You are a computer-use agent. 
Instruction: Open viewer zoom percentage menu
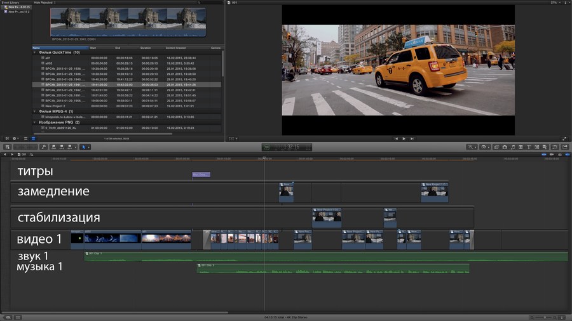point(555,3)
